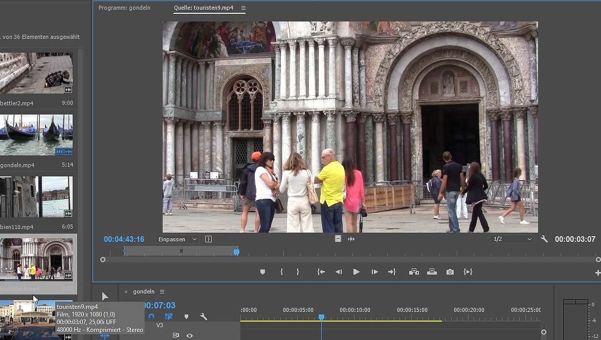Click the Insert edit button
The height and width of the screenshot is (340, 601).
(x=414, y=272)
